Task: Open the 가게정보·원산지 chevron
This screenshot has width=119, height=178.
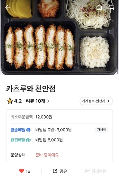Action: click(x=108, y=101)
